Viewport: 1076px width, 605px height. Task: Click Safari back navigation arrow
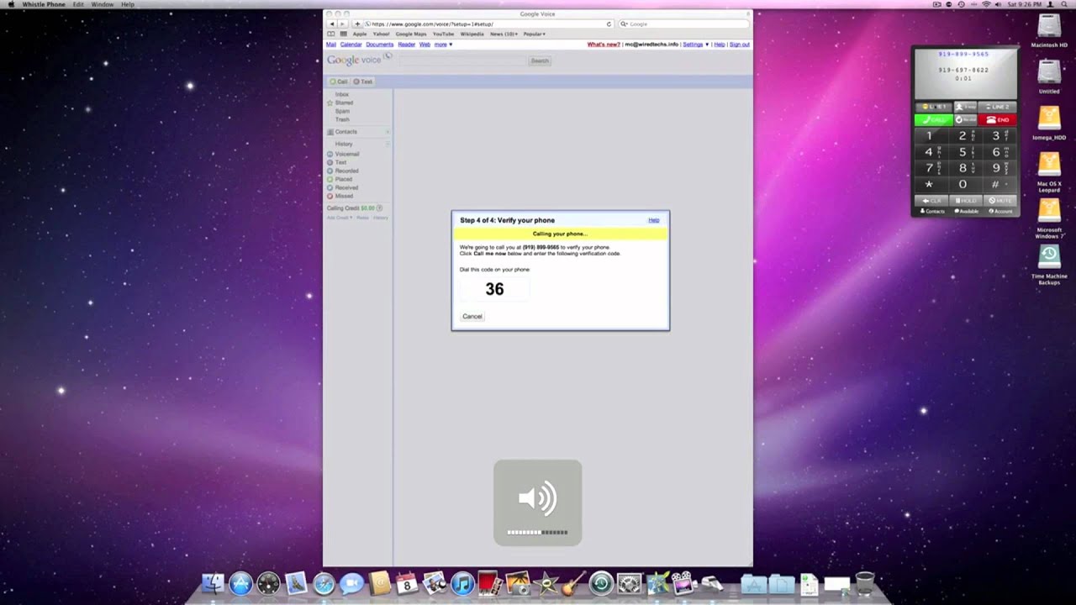[331, 24]
